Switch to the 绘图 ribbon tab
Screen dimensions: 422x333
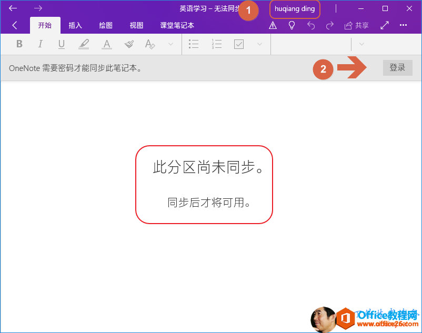tap(105, 25)
